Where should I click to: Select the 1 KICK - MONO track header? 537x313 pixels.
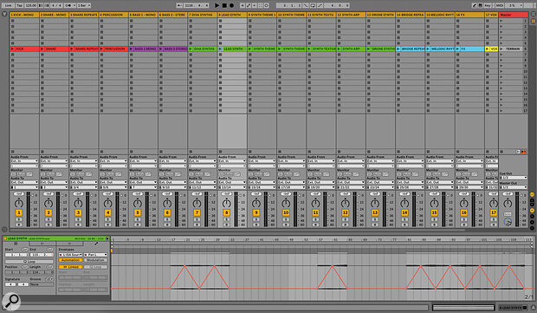click(x=24, y=15)
